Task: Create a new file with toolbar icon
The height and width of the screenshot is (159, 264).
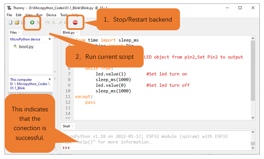Action: [10, 23]
